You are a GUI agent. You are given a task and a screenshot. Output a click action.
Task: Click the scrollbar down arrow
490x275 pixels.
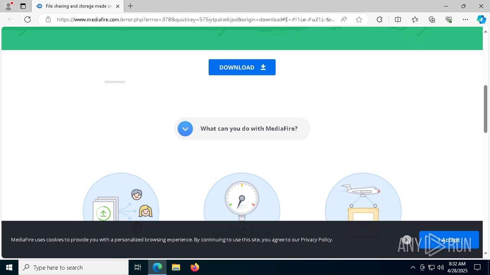coord(485,253)
